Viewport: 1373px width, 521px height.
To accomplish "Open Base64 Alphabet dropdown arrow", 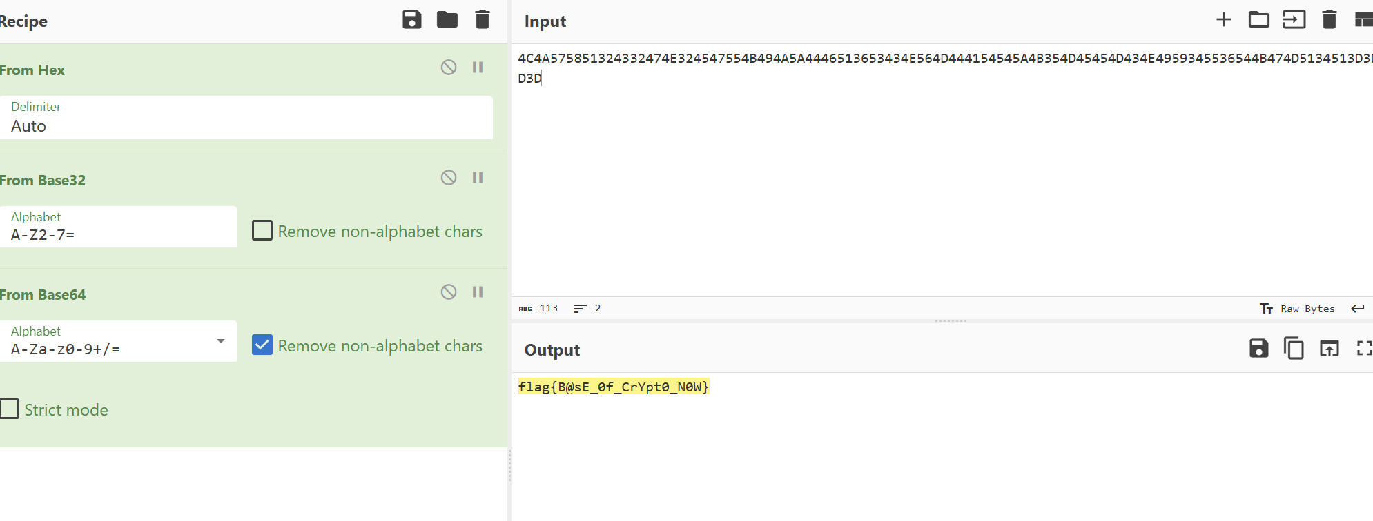I will 221,341.
